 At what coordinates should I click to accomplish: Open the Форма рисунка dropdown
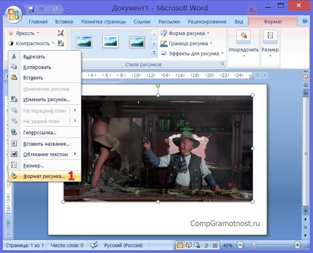click(185, 33)
